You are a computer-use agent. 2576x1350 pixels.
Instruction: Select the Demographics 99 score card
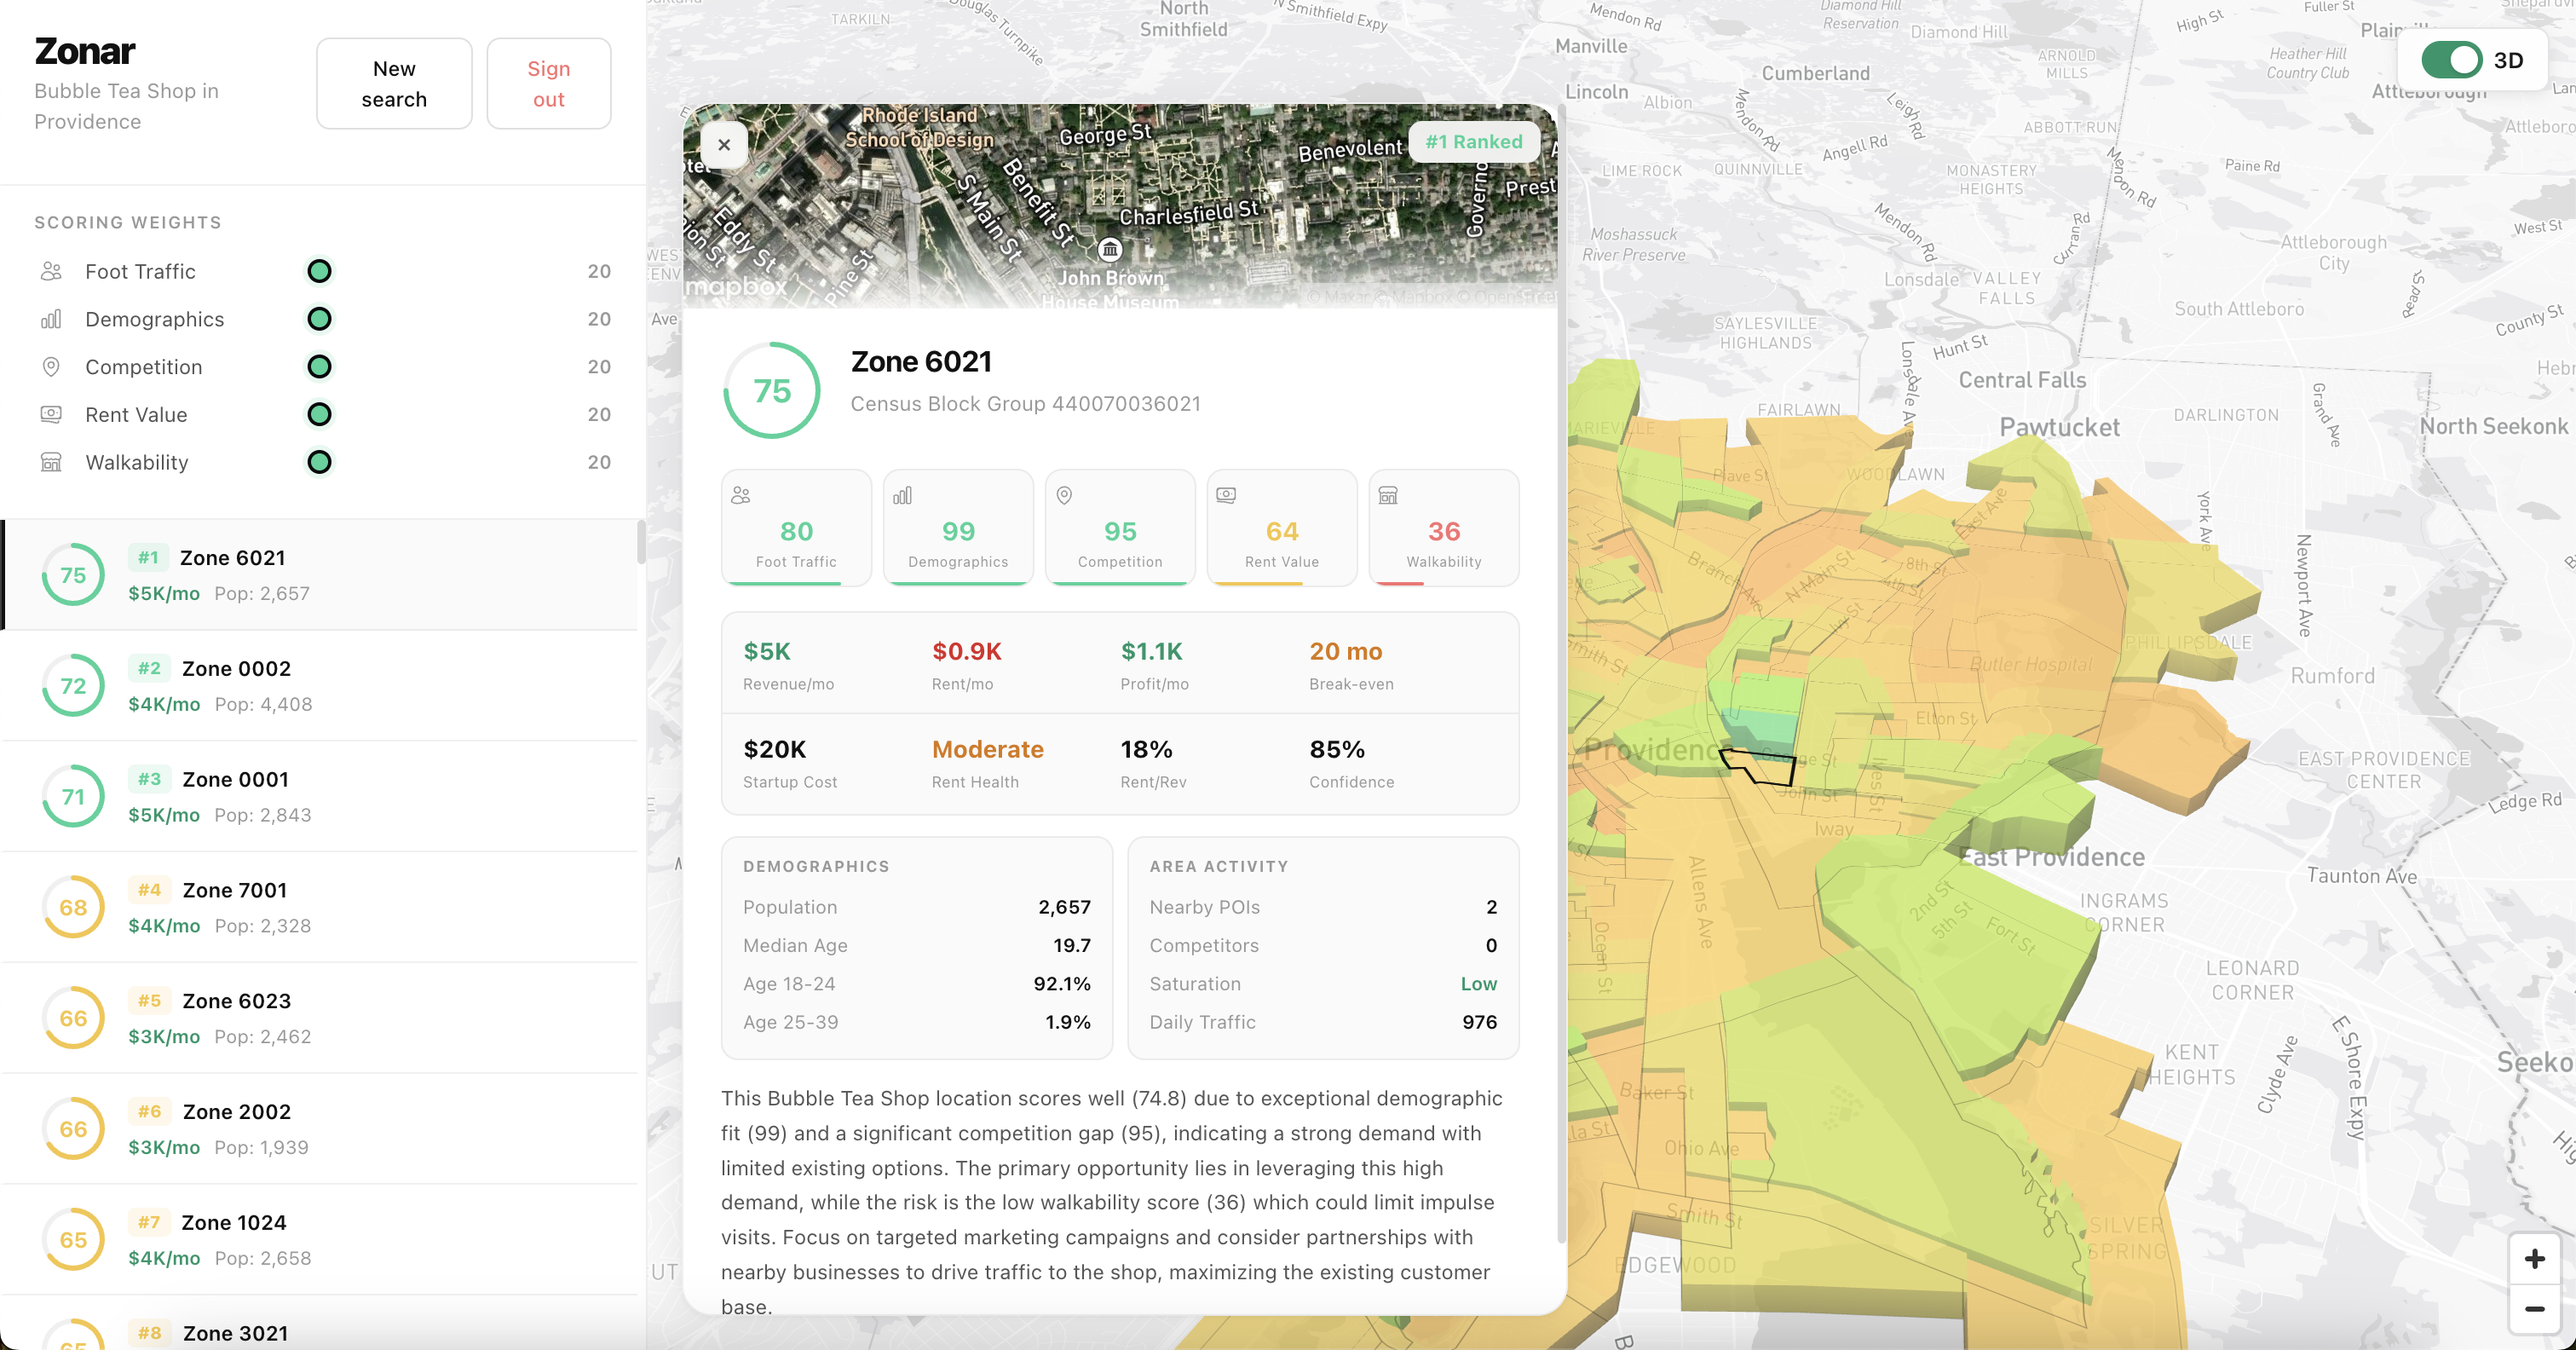point(957,528)
